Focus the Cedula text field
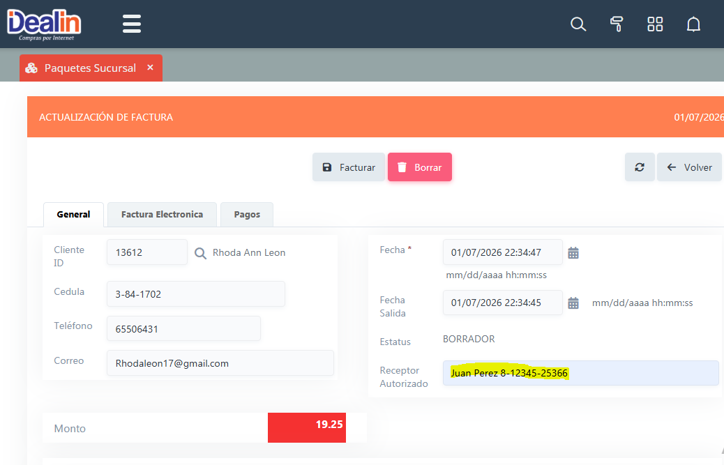Viewport: 724px width, 465px height. click(195, 294)
